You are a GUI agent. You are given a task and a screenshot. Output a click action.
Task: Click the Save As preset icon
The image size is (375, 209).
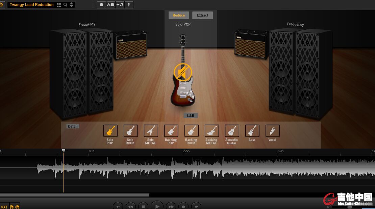(x=110, y=5)
